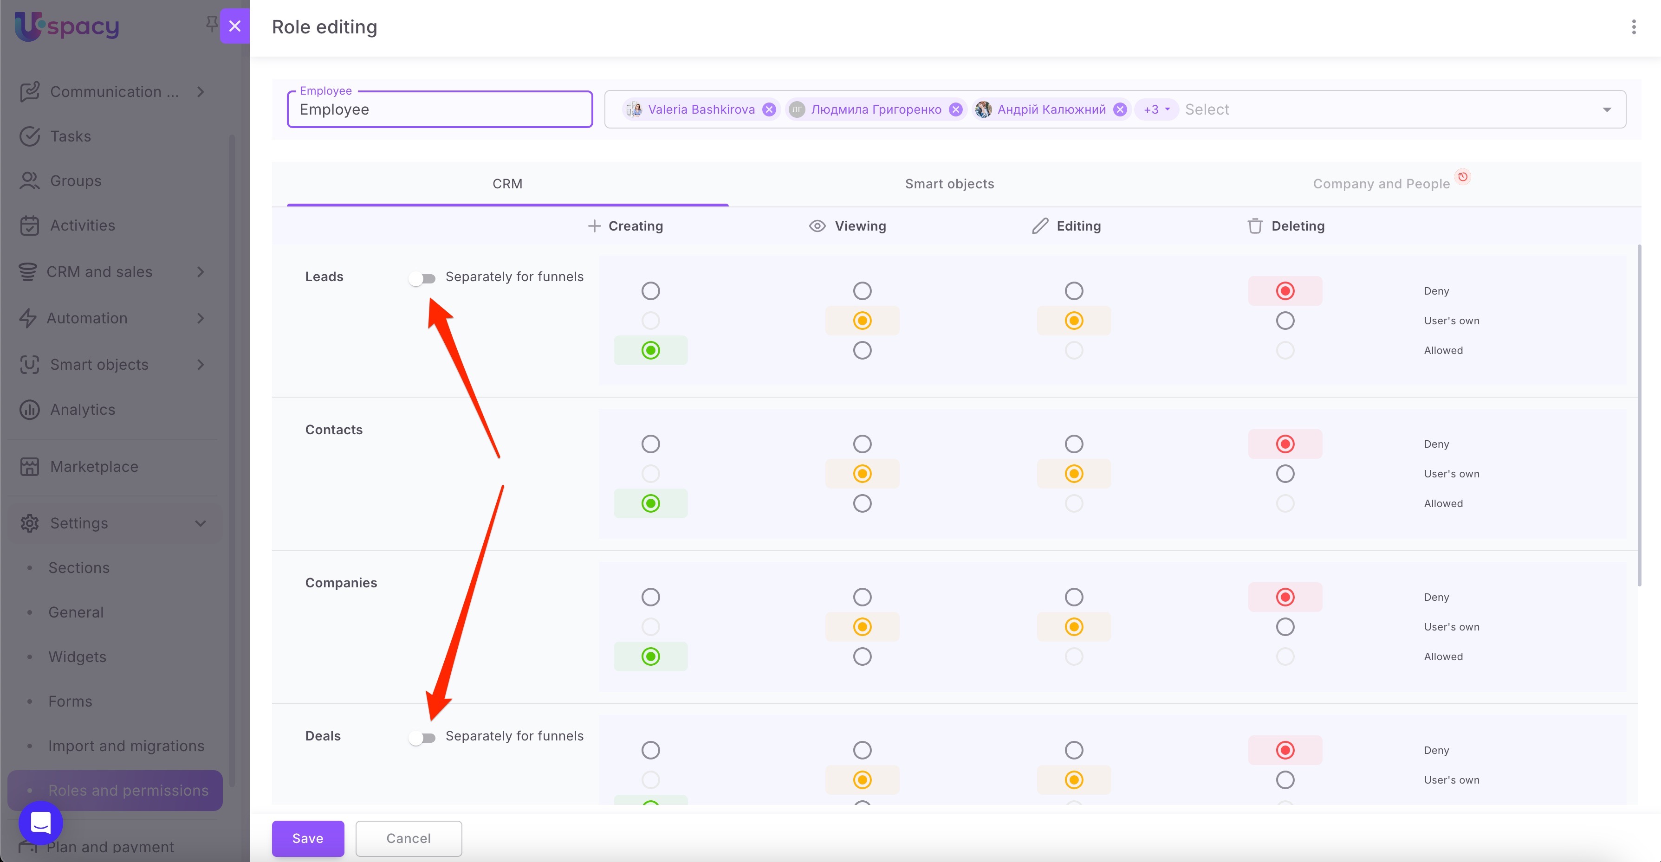The image size is (1661, 862).
Task: Open Analytics from the sidebar
Action: point(83,410)
